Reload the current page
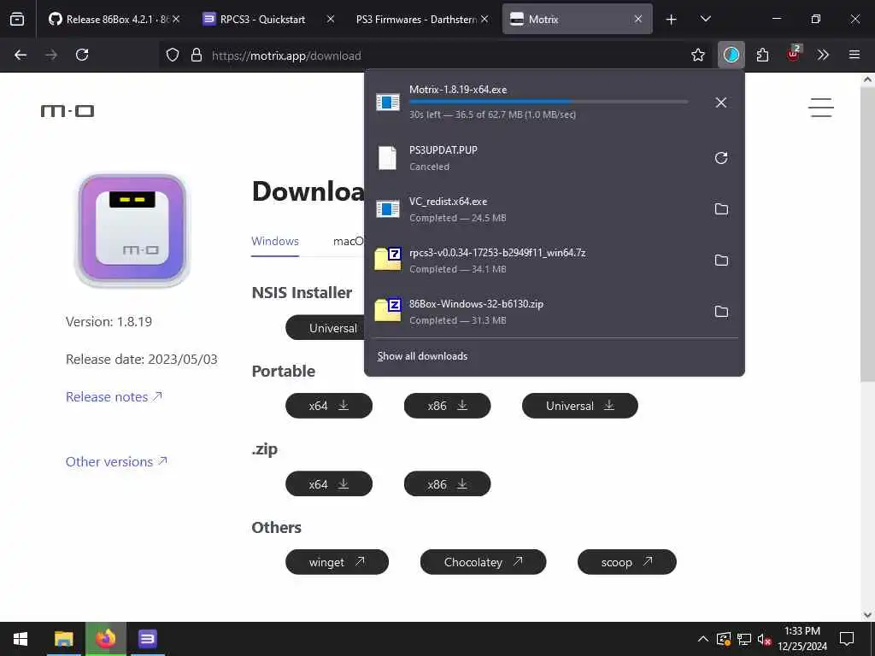The image size is (875, 656). (82, 55)
